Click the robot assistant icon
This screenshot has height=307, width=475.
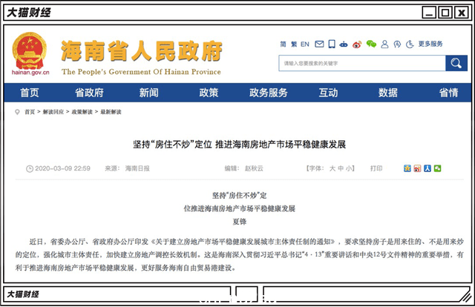344,44
